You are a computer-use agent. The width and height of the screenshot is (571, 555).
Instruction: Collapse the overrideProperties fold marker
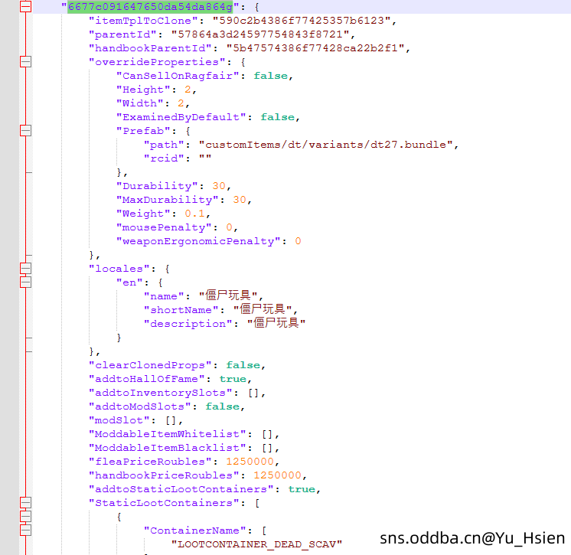pyautogui.click(x=25, y=62)
